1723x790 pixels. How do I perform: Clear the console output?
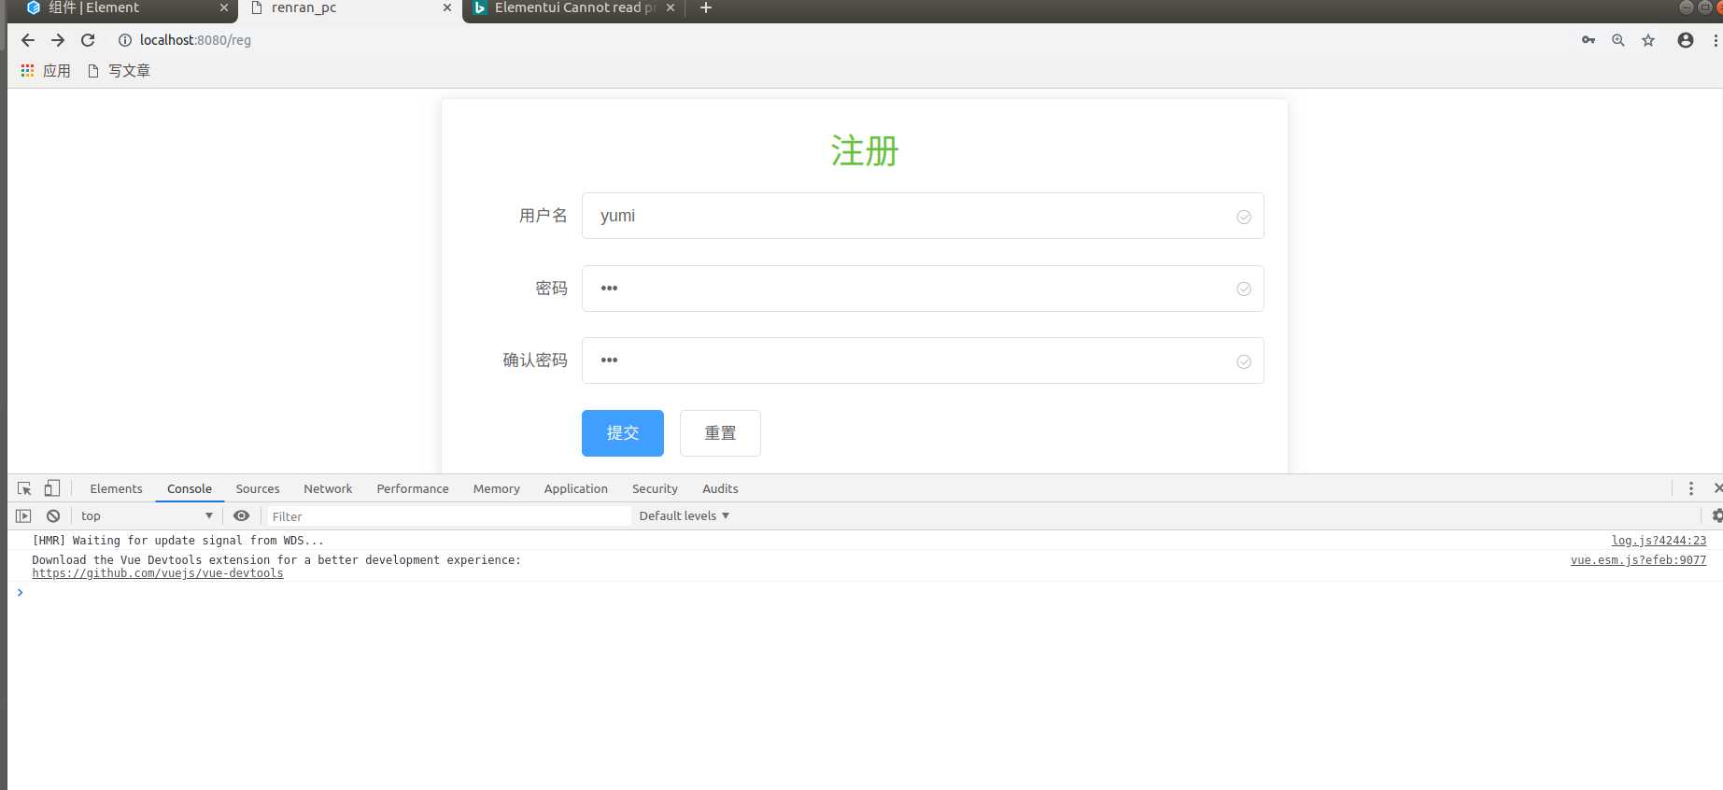[x=53, y=515]
